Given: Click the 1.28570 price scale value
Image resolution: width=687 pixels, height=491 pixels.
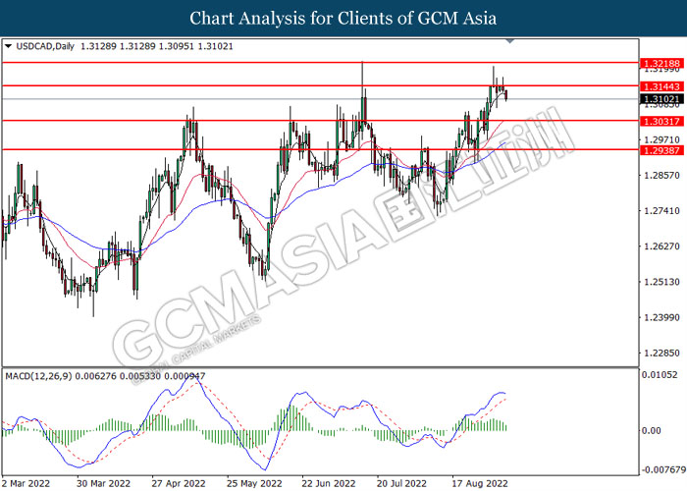Looking at the screenshot, I should (661, 176).
